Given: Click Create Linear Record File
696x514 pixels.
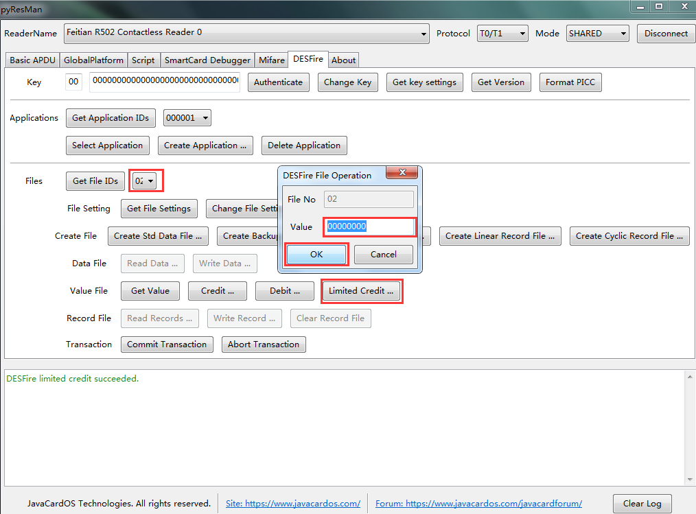Looking at the screenshot, I should point(500,236).
